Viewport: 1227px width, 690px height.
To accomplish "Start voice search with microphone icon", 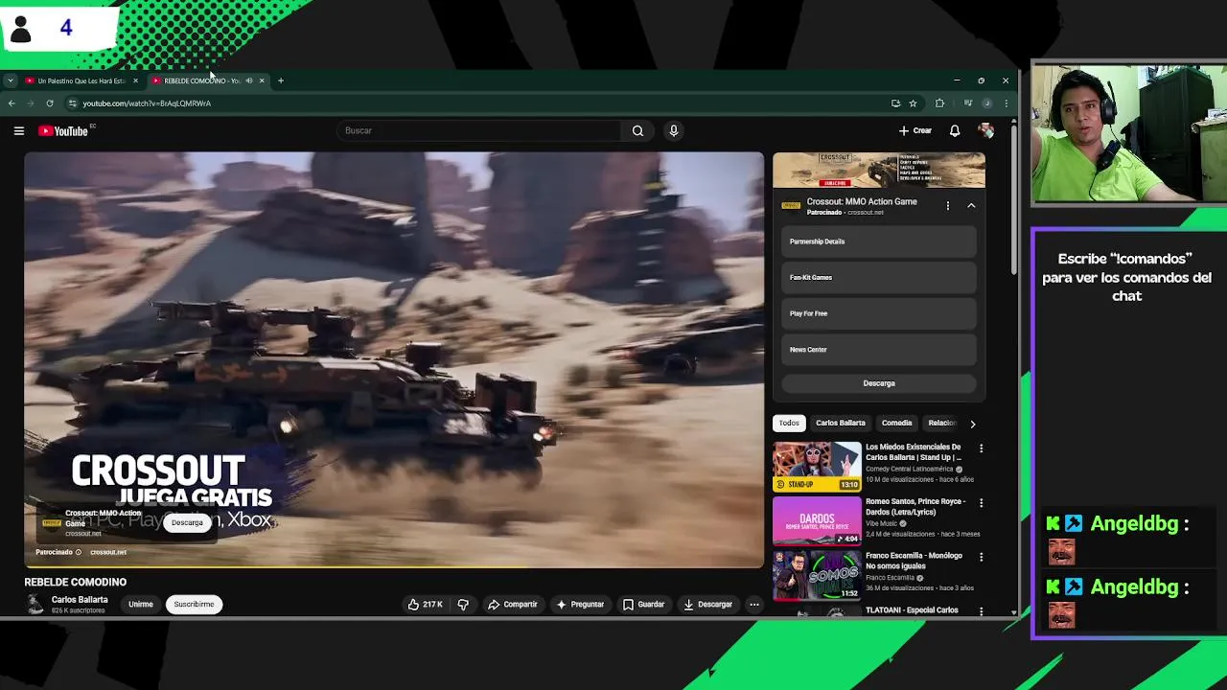I will [674, 130].
